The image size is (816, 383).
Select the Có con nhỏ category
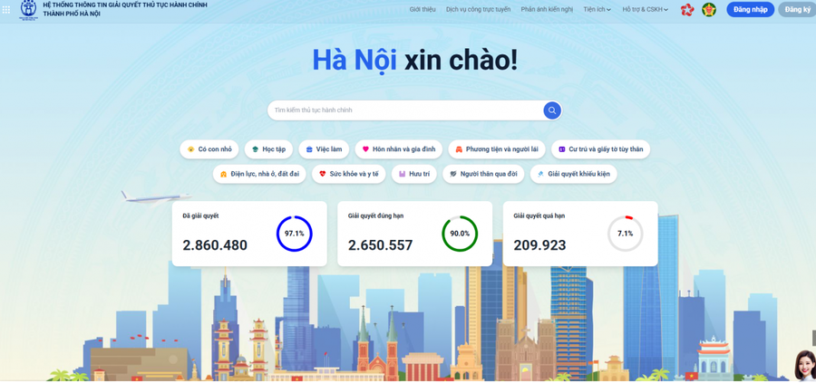209,149
